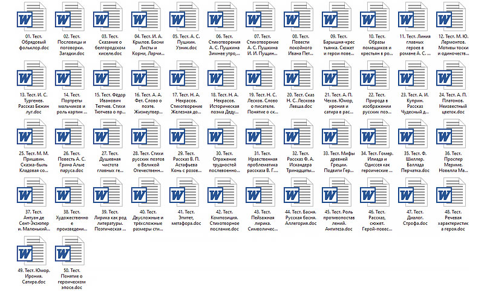Select Word icon 03. Тест. Сказание о белгородском киселе

click(x=108, y=17)
